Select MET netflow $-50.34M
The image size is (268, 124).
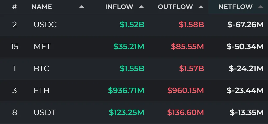(245, 47)
